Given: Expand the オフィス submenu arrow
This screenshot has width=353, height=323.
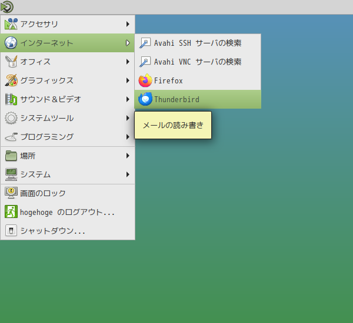Looking at the screenshot, I should [x=128, y=62].
